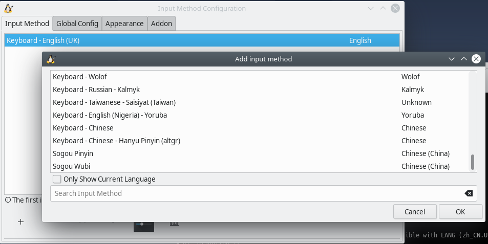Click the penguin icon in Input Method Configuration titlebar
Screen dimensions: 488x244
pos(9,8)
